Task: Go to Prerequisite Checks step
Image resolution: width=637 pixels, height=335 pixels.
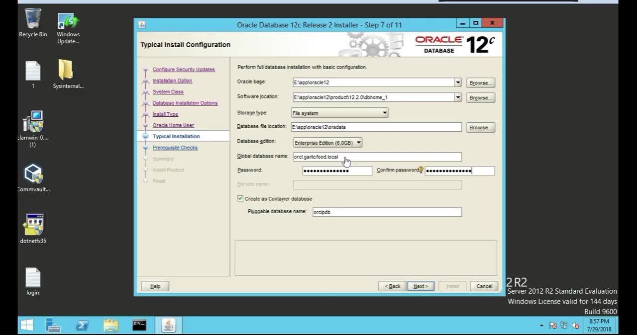Action: (x=175, y=148)
